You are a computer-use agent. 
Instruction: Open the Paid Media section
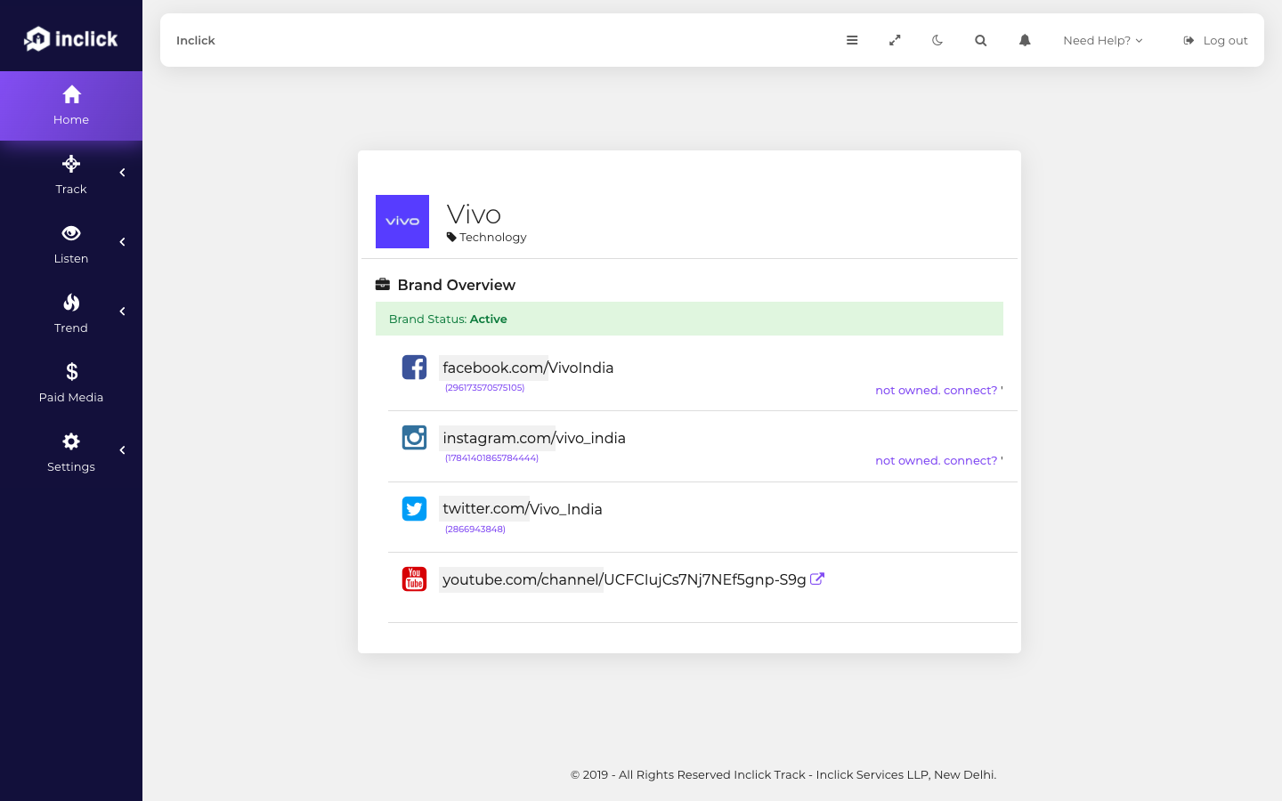(x=71, y=384)
